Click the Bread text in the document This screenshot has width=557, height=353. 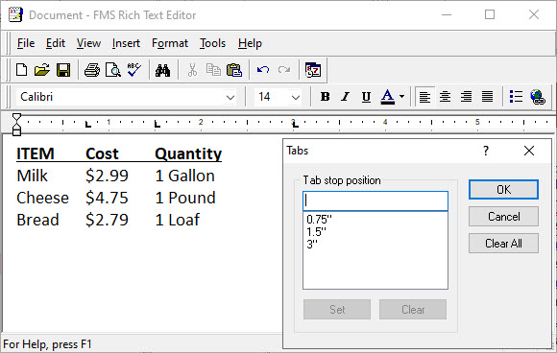(37, 220)
